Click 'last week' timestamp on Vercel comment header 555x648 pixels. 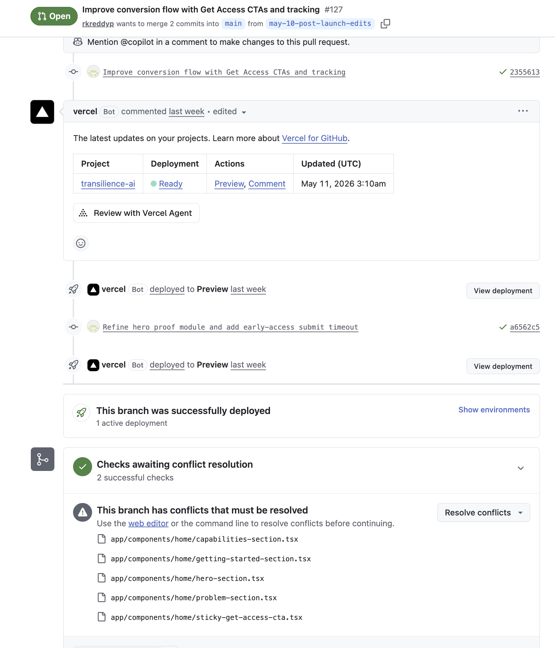pyautogui.click(x=187, y=112)
